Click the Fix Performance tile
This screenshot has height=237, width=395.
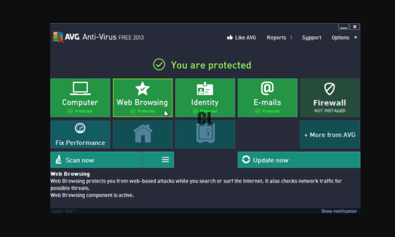click(x=80, y=134)
